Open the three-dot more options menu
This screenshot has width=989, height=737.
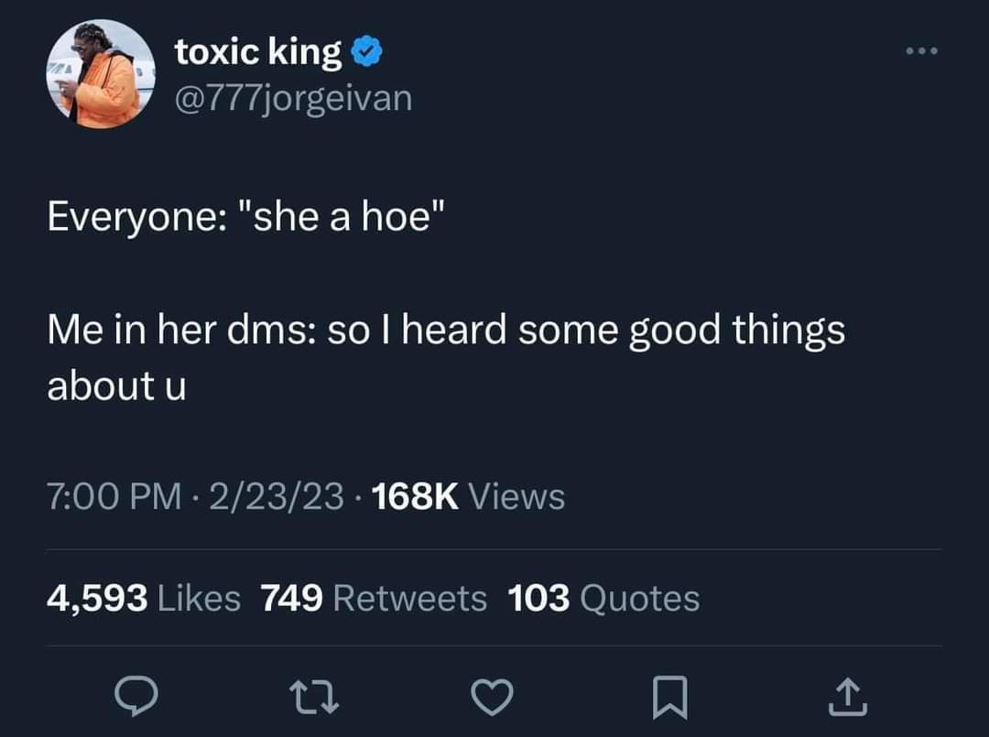coord(921,50)
